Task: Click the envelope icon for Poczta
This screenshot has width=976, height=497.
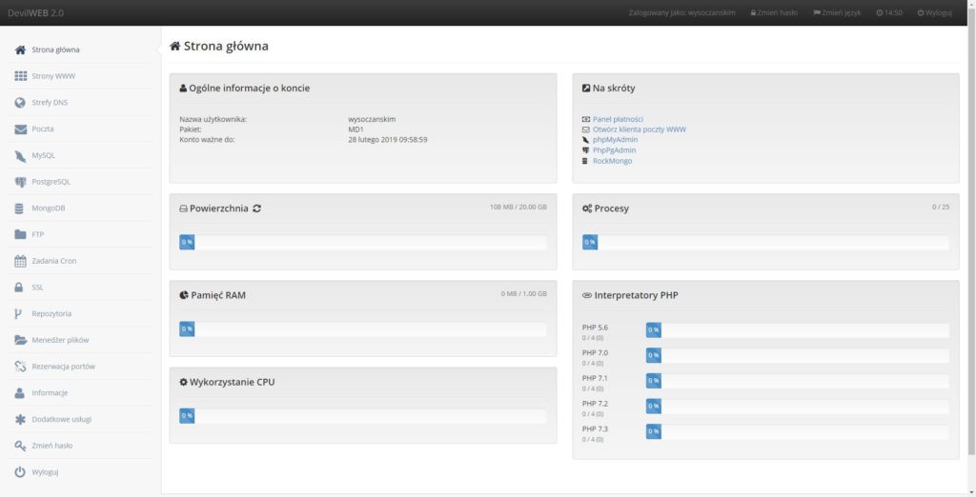Action: tap(20, 129)
